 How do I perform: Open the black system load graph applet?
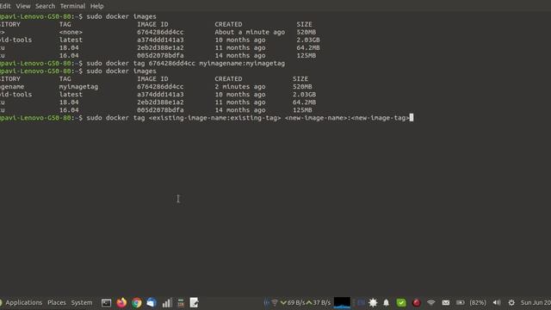click(x=342, y=302)
